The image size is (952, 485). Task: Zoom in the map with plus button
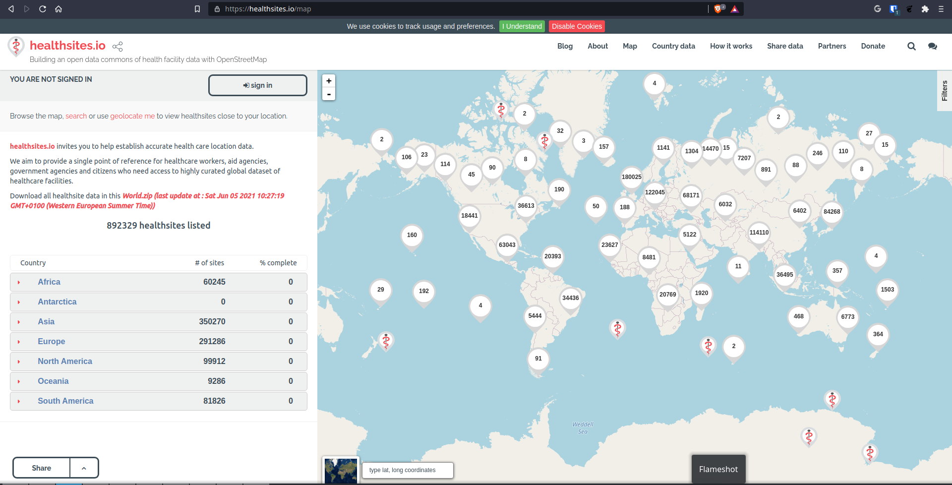click(x=329, y=81)
